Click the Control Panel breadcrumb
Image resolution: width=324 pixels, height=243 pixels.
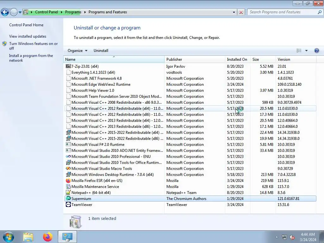click(47, 12)
